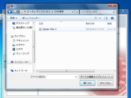
Task: Open ビデオ library
Action: (x=19, y=49)
